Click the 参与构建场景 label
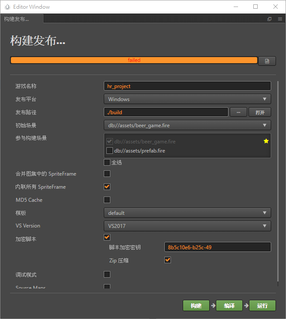Viewport: 286px width, 319px height. point(31,138)
